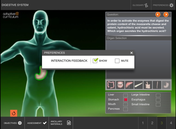Click the Interaction Feedback label
Screen dimensions: 176x129
click(69, 61)
